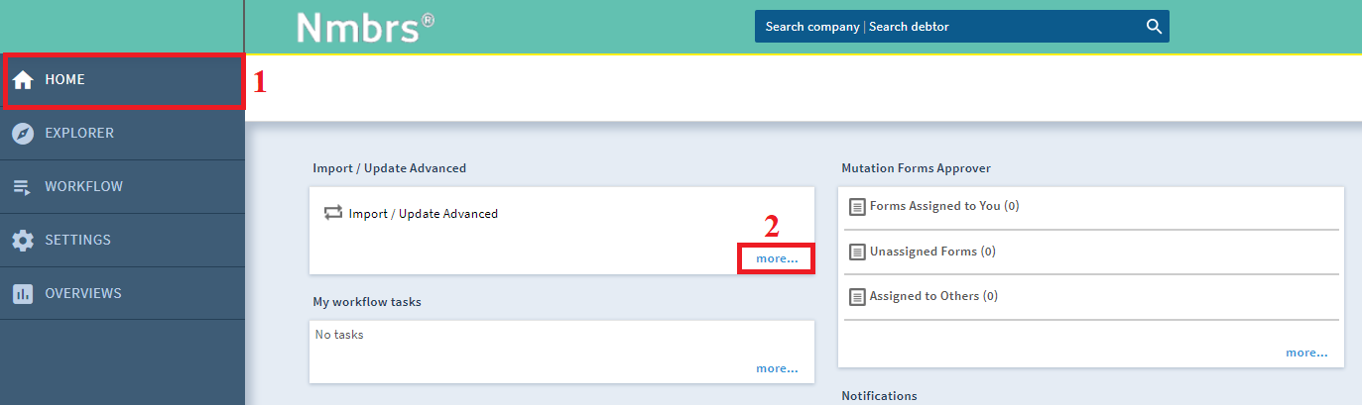The height and width of the screenshot is (405, 1362).
Task: Click the Forms Assigned to You form icon
Action: [857, 207]
